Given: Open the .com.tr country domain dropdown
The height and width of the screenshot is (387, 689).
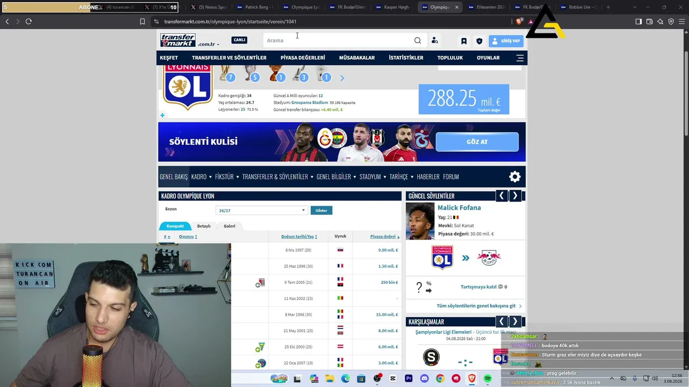Looking at the screenshot, I should 208,44.
